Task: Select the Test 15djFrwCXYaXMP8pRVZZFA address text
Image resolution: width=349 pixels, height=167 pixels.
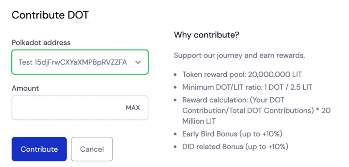Action: [x=73, y=62]
